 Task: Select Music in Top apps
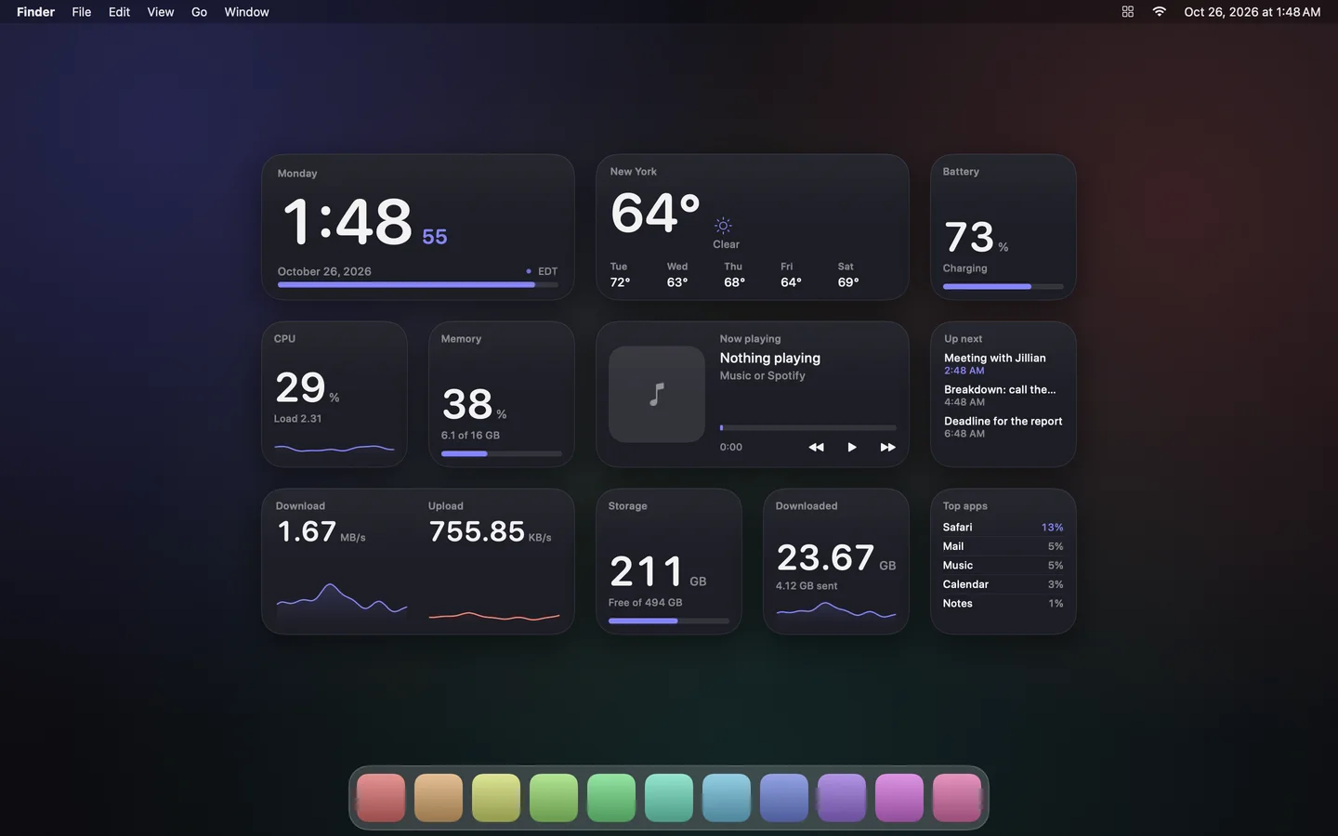(x=1003, y=565)
